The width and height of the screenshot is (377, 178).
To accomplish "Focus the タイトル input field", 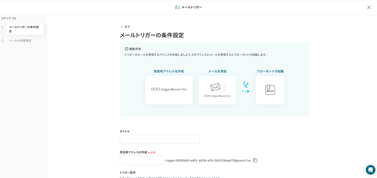I will 159,140.
